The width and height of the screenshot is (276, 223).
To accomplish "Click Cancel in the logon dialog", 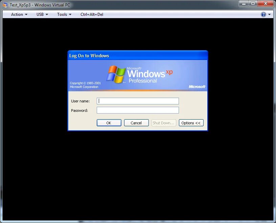I will click(x=136, y=123).
